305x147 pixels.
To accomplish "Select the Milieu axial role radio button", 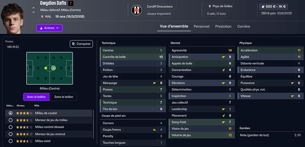I will coord(11,141).
